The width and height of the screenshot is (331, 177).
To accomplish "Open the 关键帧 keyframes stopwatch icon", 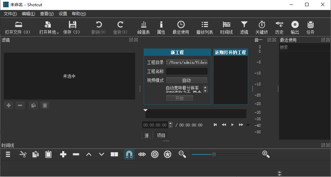I will 262,28.
